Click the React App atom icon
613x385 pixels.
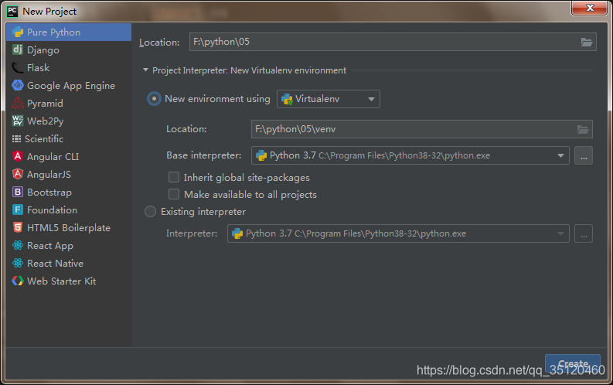[x=18, y=245]
